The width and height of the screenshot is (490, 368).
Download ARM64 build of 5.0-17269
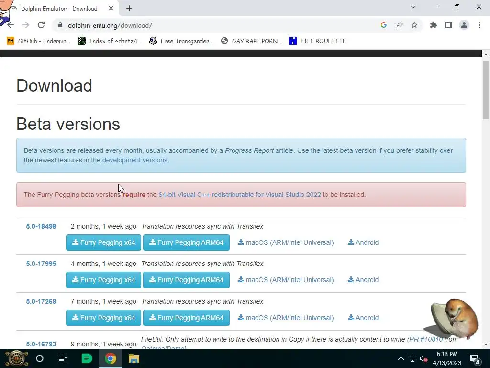pos(186,318)
